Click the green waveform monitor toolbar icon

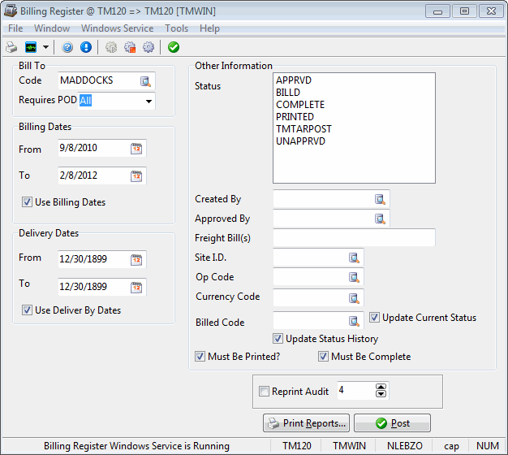32,47
